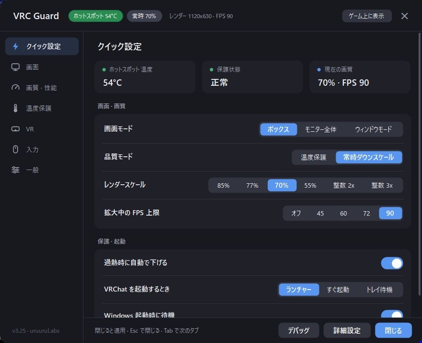Image resolution: width=422 pixels, height=343 pixels.
Task: Click the v3.25 · uruuruLabs version text
Action: pyautogui.click(x=36, y=331)
